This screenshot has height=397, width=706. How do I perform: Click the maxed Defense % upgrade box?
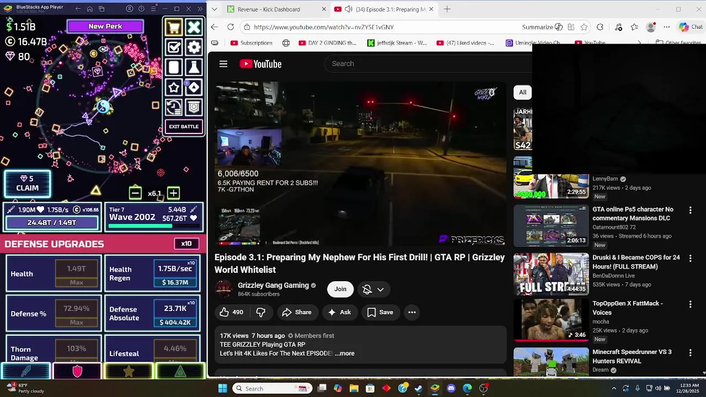click(x=77, y=314)
